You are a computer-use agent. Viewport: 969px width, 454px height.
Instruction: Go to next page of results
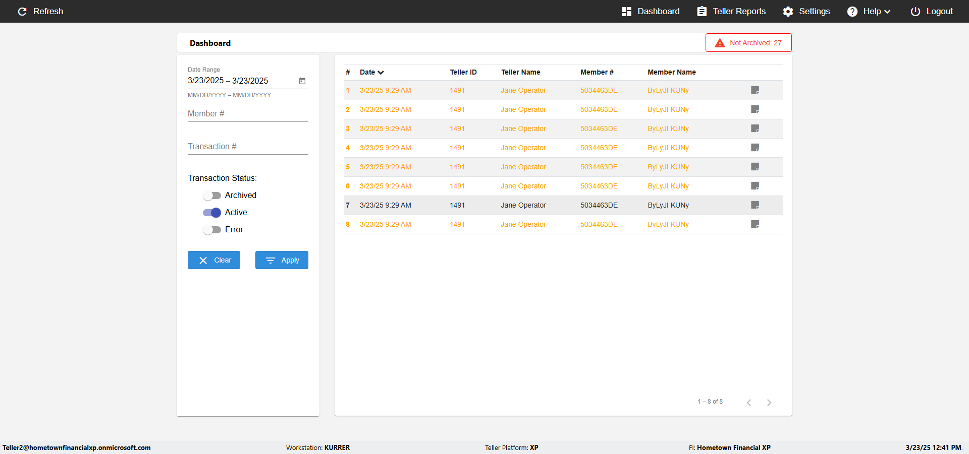769,402
